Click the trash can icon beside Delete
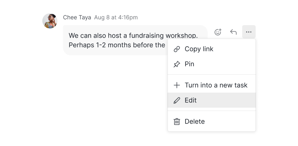This screenshot has width=298, height=146. click(177, 121)
